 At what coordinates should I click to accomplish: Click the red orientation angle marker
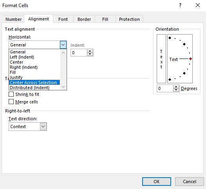coord(190,59)
